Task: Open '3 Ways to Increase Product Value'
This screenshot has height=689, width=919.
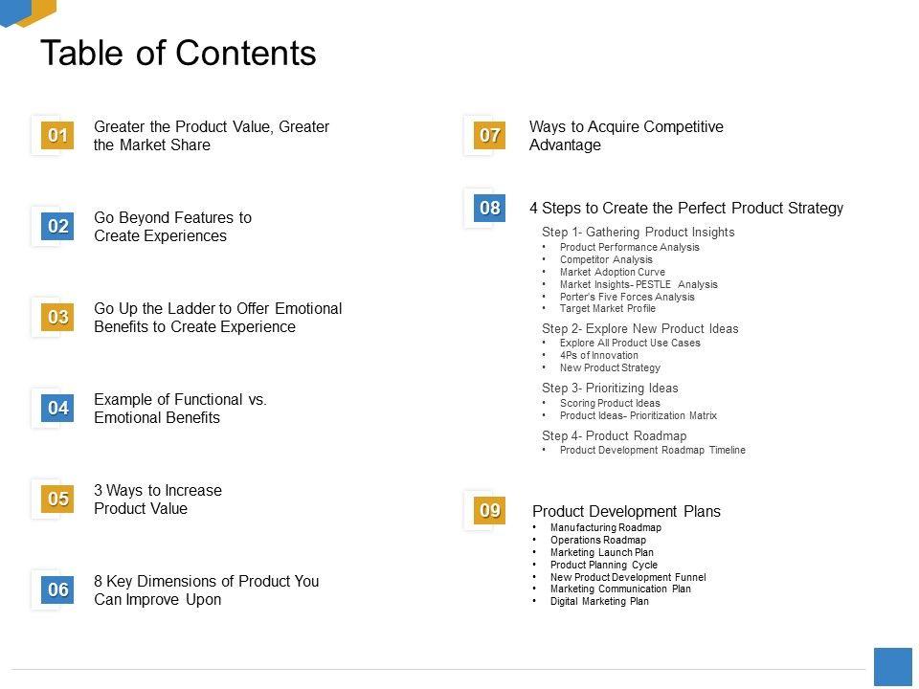Action: click(x=158, y=500)
